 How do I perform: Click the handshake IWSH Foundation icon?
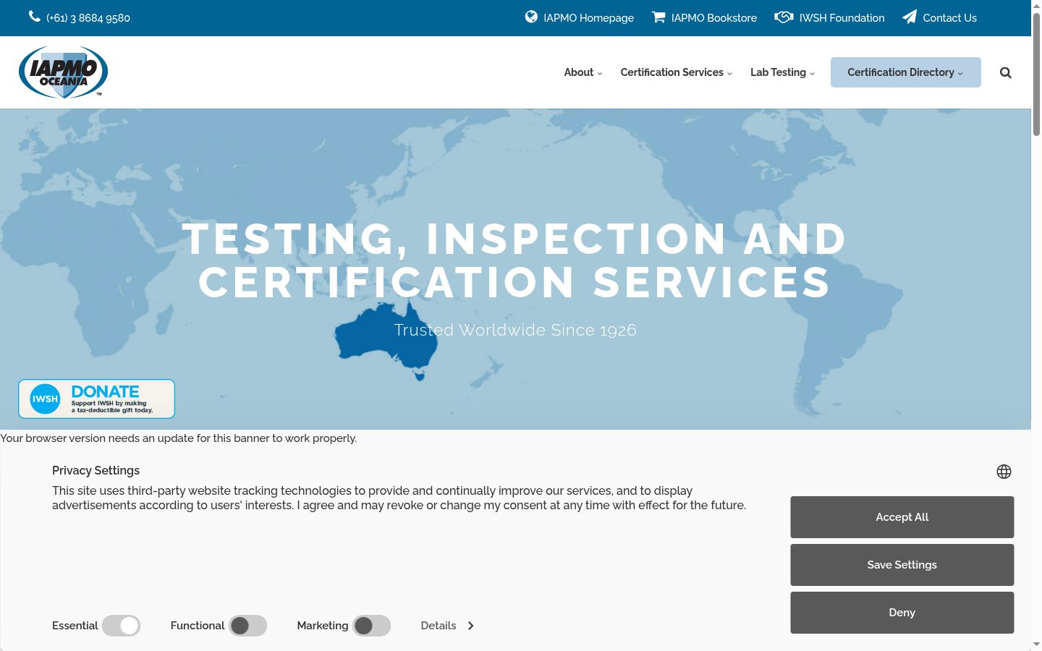click(x=784, y=17)
